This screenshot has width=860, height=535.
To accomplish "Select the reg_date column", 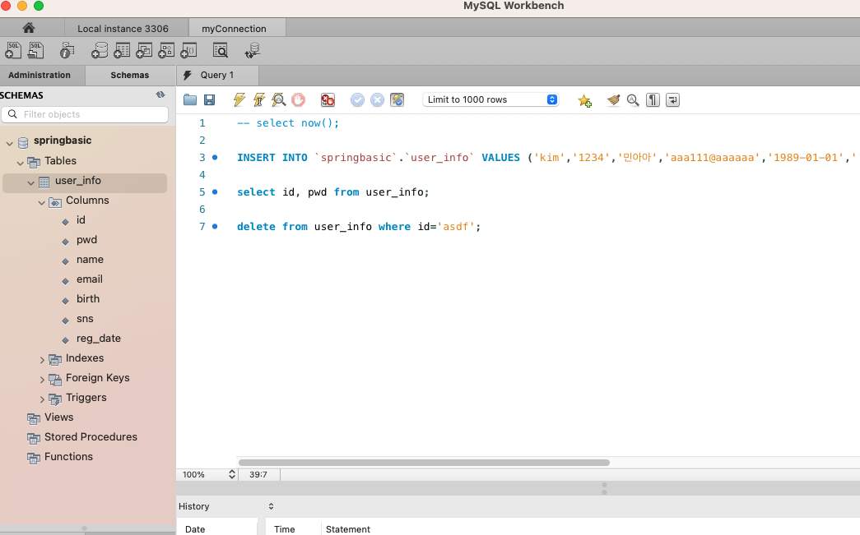I will click(99, 339).
